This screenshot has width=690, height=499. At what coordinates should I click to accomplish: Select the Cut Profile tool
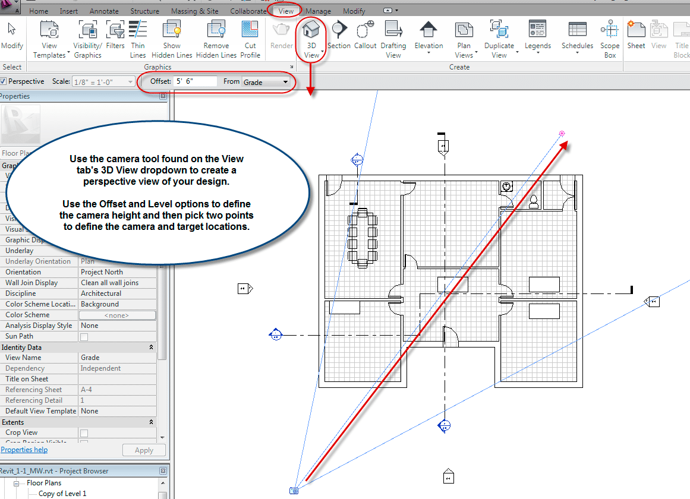coord(250,31)
